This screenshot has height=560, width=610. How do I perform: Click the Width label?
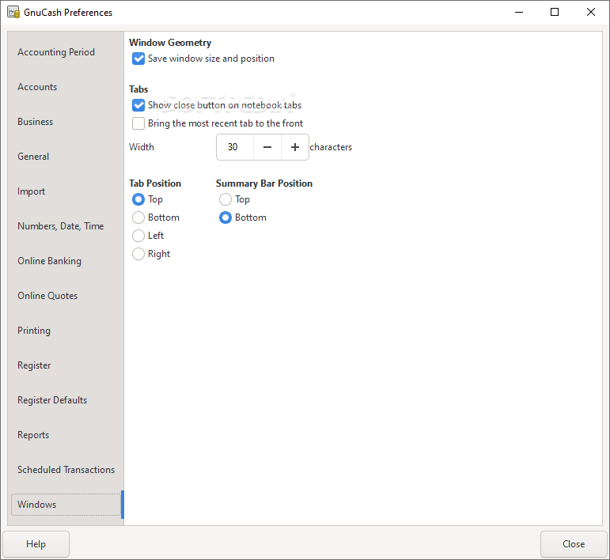pos(142,147)
